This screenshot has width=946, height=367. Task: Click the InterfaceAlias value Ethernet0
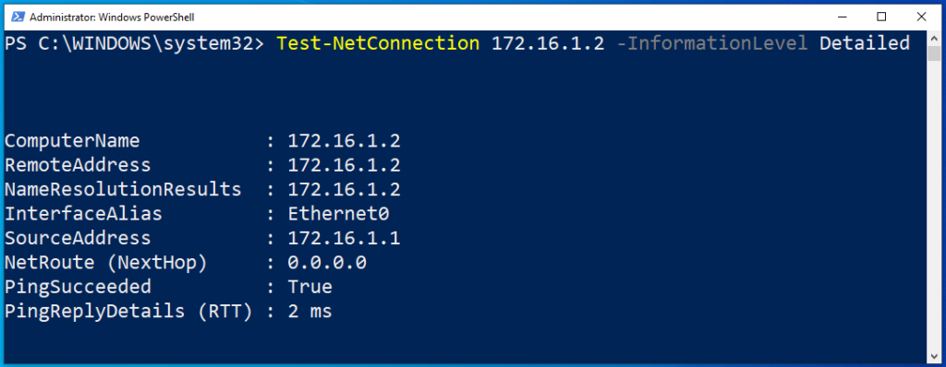pos(338,214)
